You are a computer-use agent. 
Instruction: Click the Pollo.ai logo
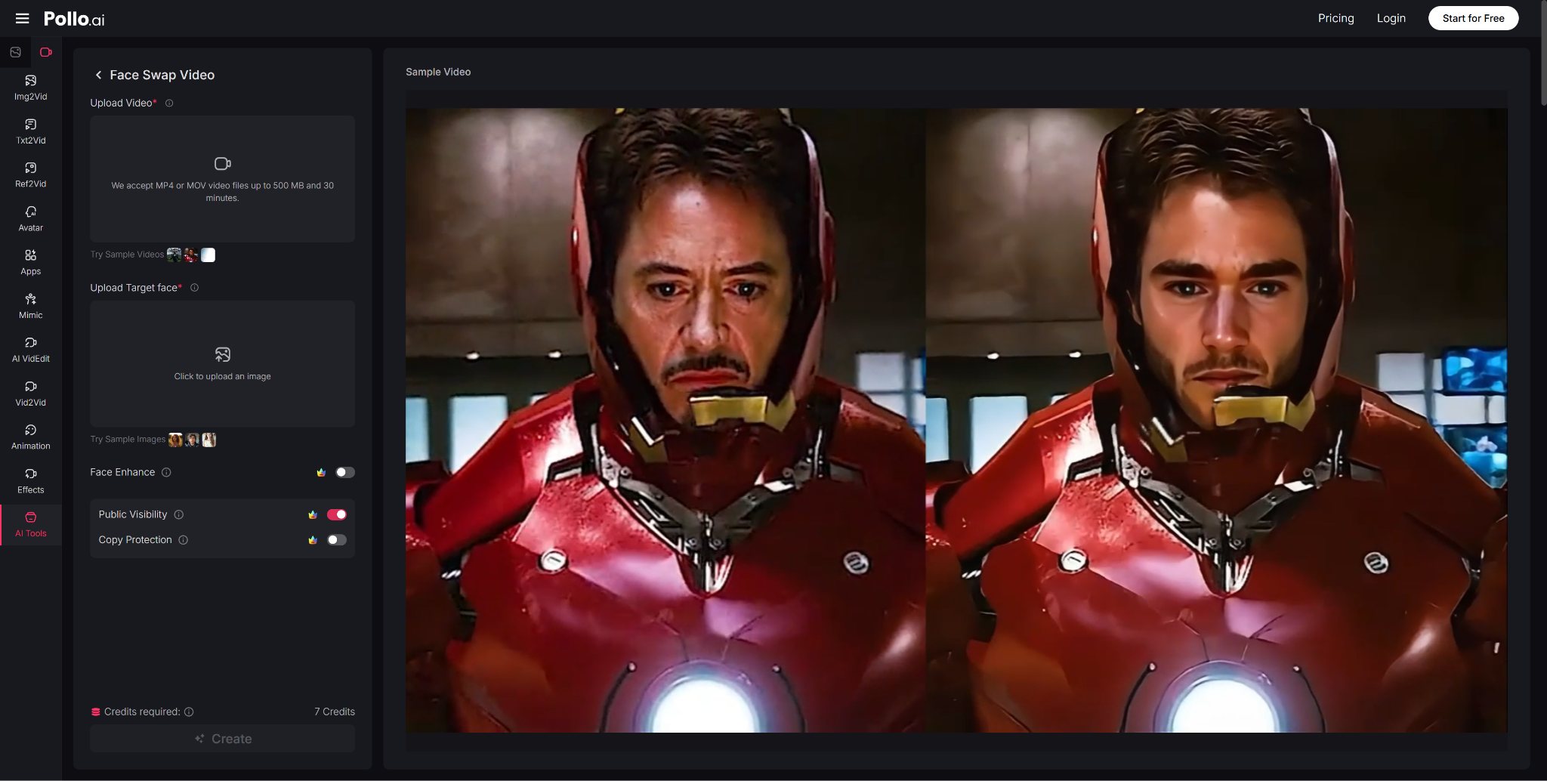click(74, 19)
